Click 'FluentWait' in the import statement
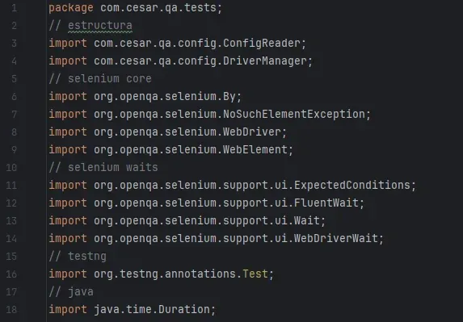Image resolution: width=463 pixels, height=322 pixels. tap(326, 203)
